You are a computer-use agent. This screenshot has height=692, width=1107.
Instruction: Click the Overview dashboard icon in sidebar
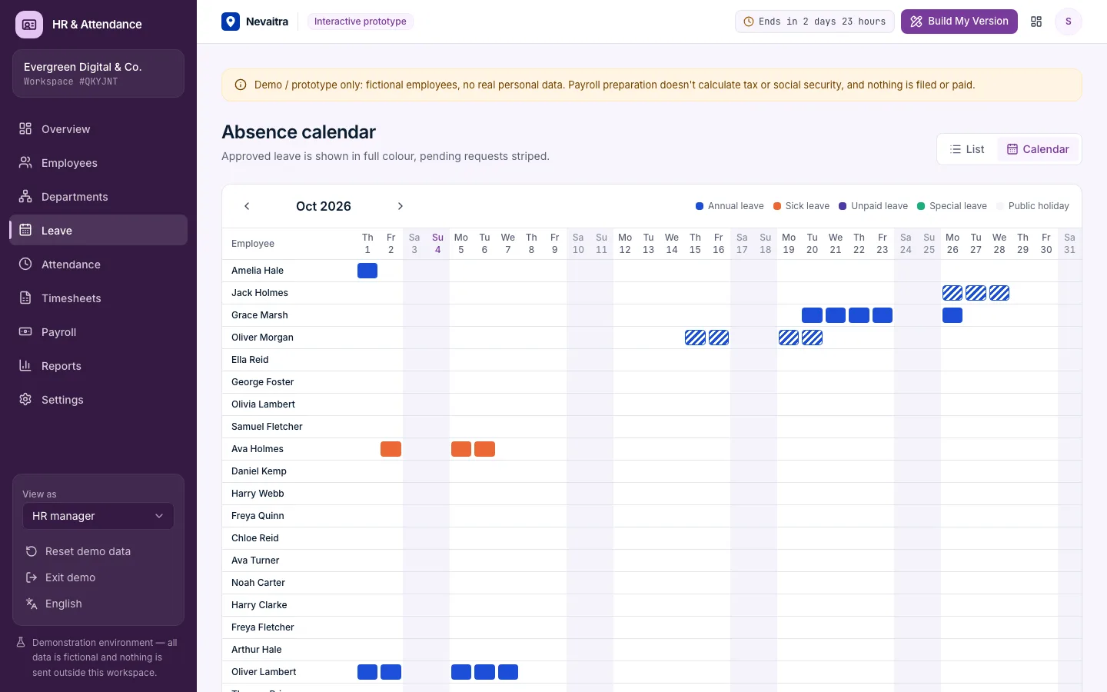pos(25,128)
